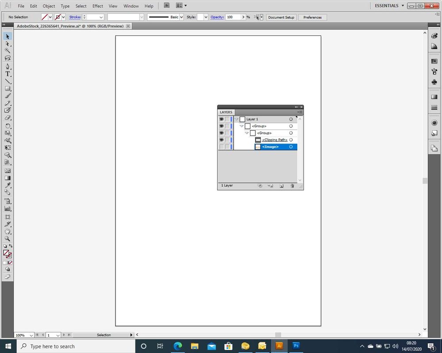This screenshot has width=442, height=353.
Task: Select the Hand tool
Action: 7,231
